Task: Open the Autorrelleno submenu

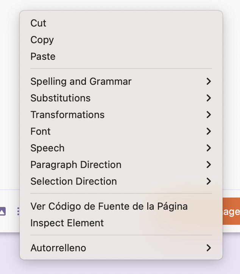Action: pos(121,248)
